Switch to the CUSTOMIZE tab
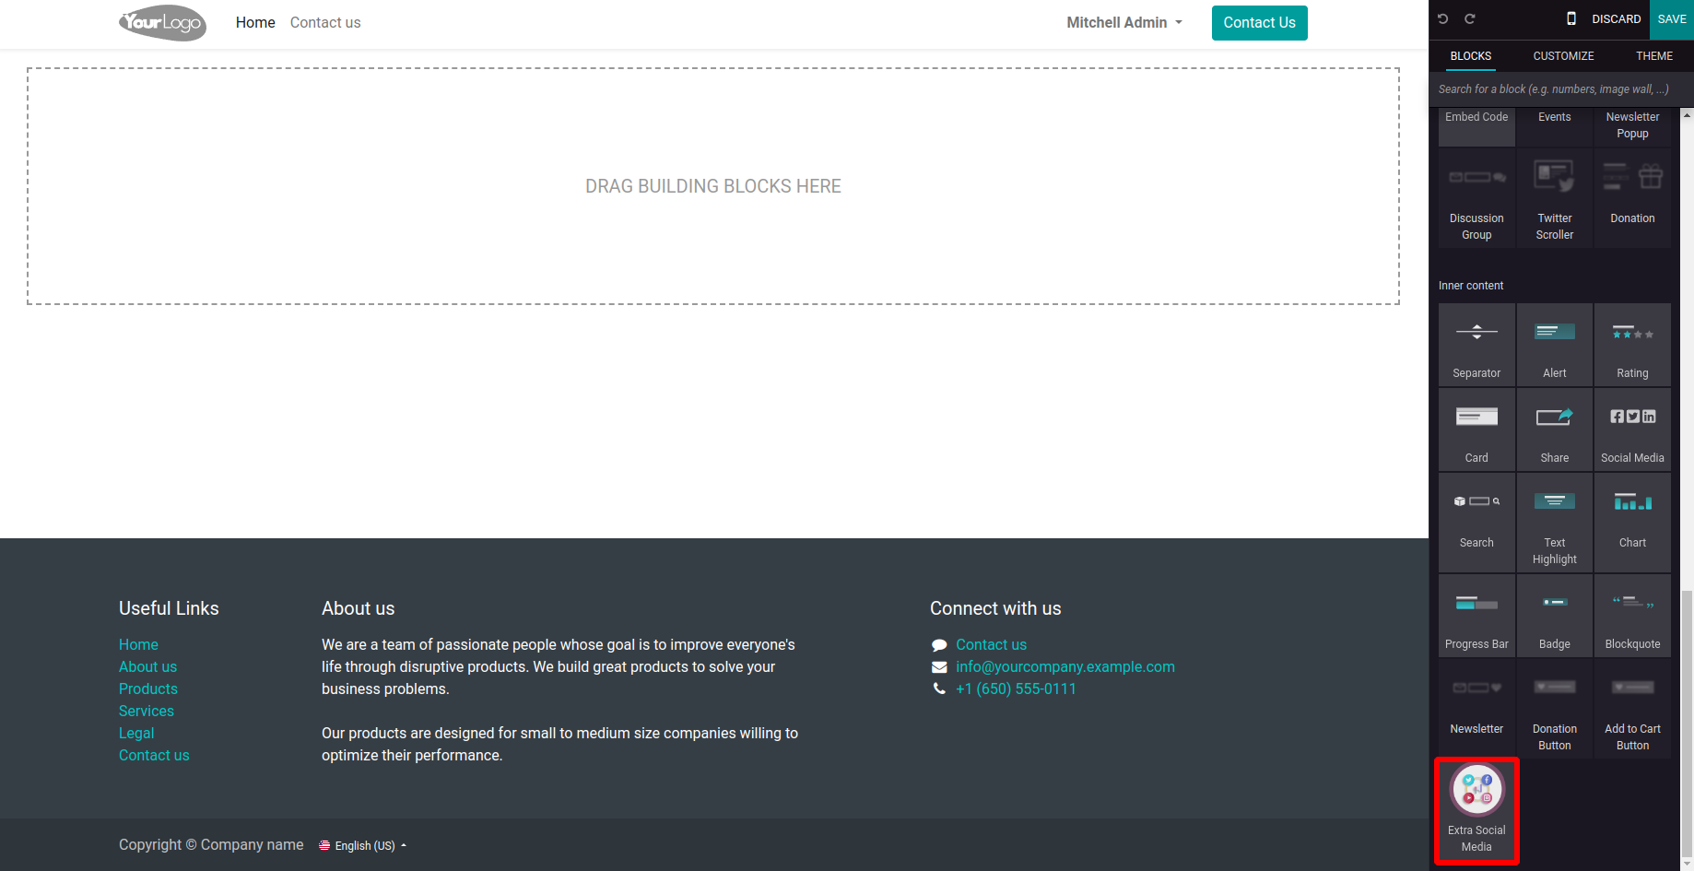This screenshot has height=871, width=1694. pos(1563,55)
